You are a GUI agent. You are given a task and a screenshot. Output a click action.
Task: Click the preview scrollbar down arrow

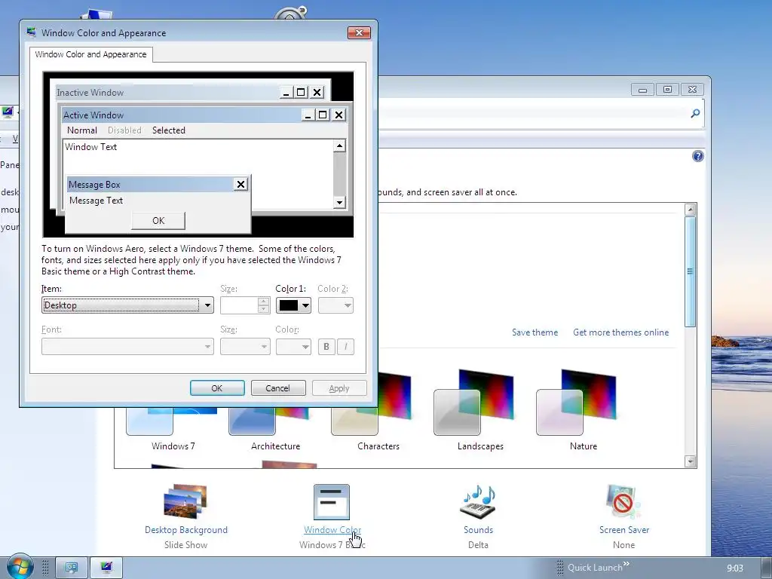coord(339,202)
